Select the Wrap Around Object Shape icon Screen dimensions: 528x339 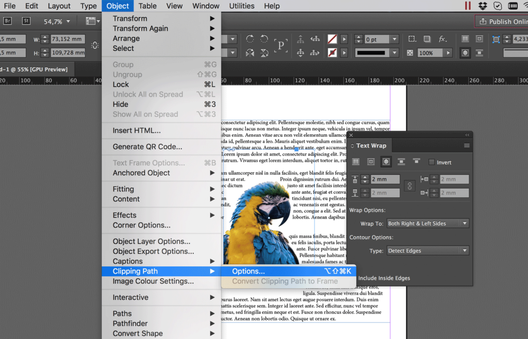[x=385, y=162]
